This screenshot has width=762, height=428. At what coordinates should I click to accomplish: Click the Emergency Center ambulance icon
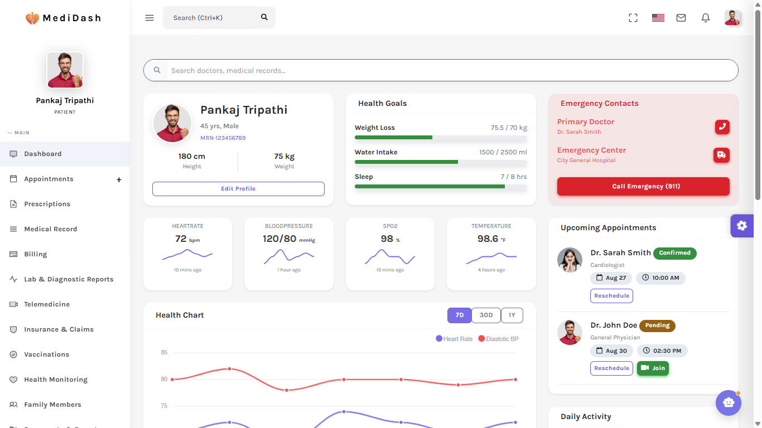[x=721, y=155]
